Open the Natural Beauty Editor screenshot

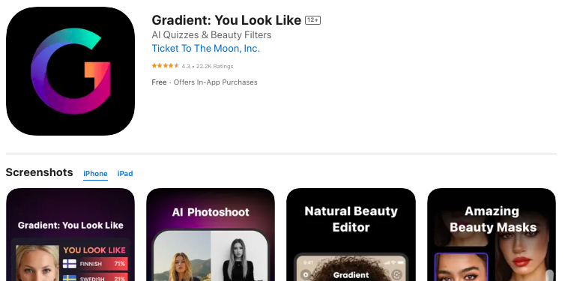pos(351,235)
